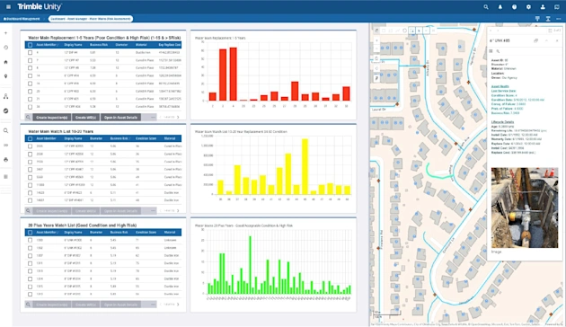Click the home icon in the left sidebar

(x=5, y=62)
